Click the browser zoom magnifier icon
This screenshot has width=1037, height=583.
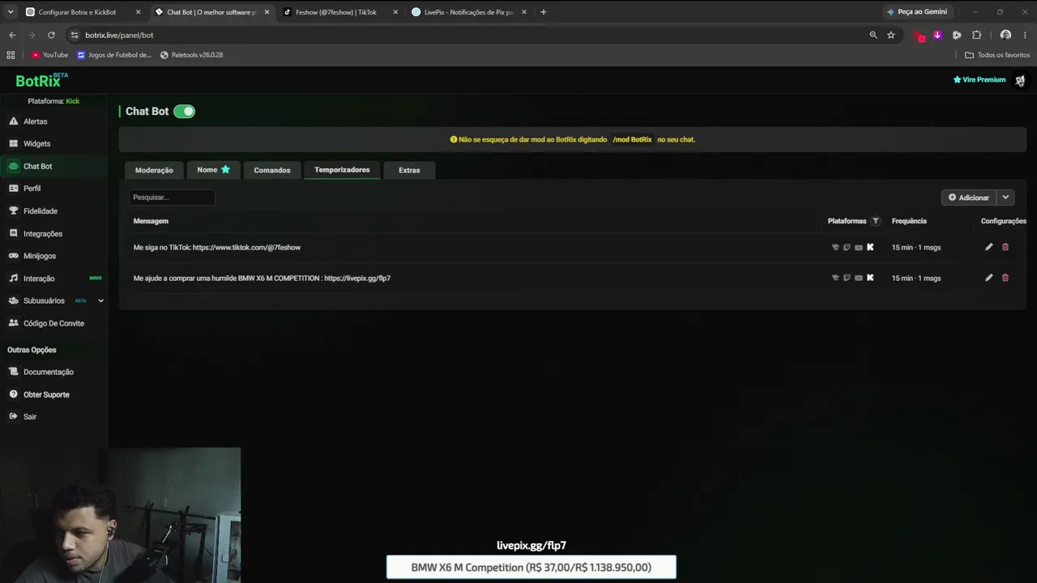pyautogui.click(x=873, y=35)
